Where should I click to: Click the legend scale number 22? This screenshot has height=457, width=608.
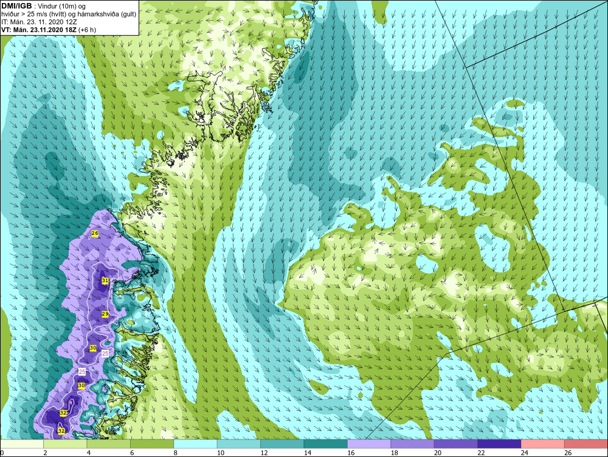481,453
